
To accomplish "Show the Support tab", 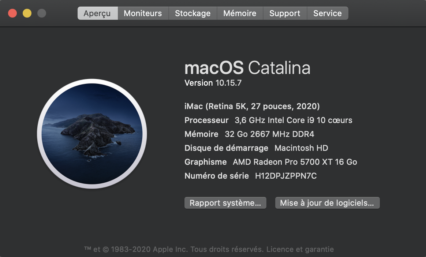I will coord(285,13).
